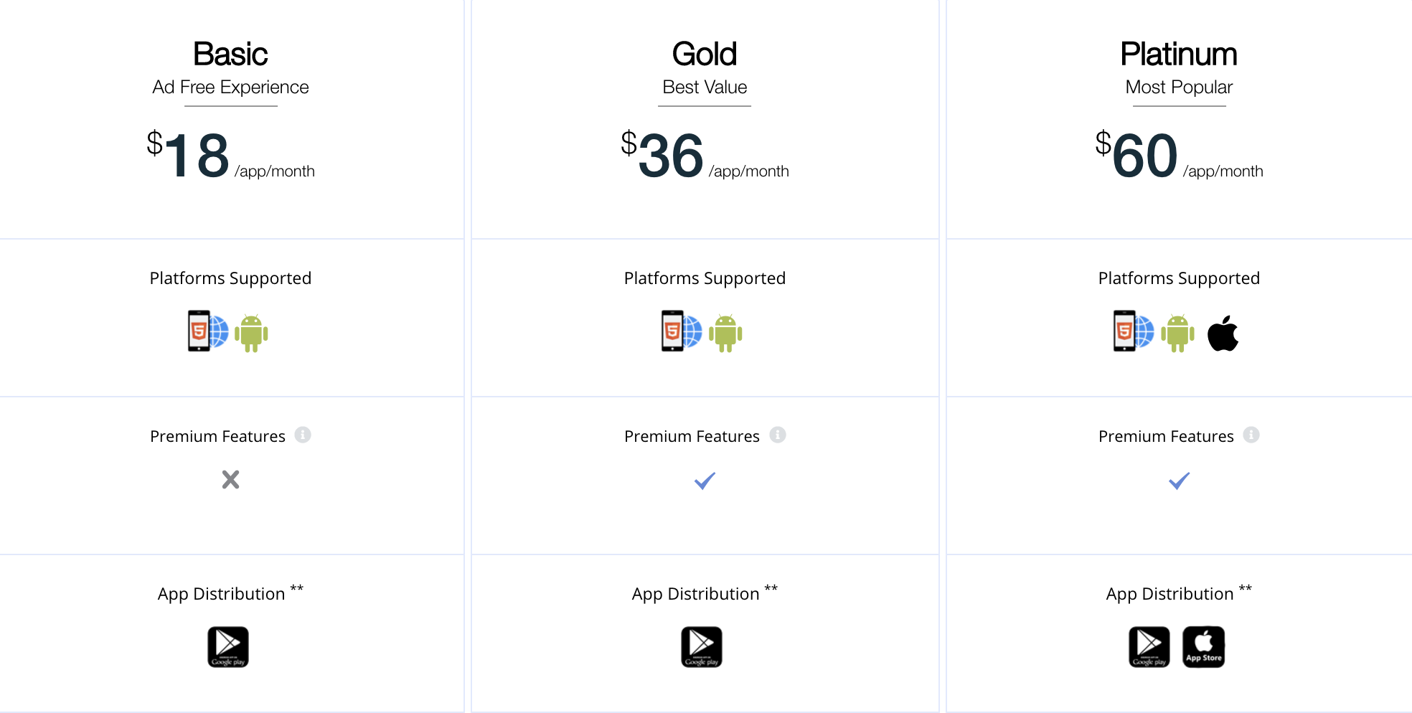The height and width of the screenshot is (713, 1412).
Task: Click the Android icon under Basic plan
Action: 251,333
